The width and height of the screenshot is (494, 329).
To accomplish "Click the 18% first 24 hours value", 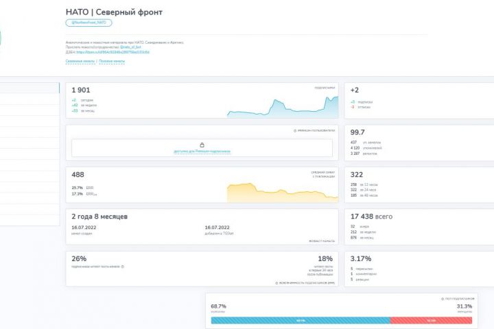I will pyautogui.click(x=325, y=259).
